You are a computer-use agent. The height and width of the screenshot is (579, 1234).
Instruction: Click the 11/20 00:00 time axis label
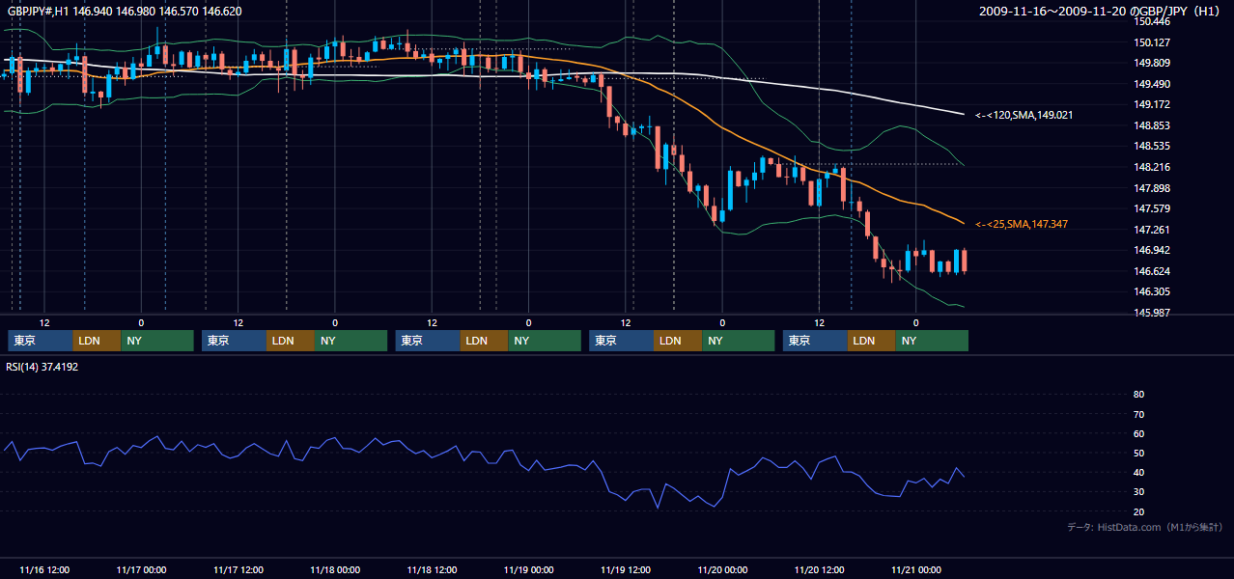[722, 569]
